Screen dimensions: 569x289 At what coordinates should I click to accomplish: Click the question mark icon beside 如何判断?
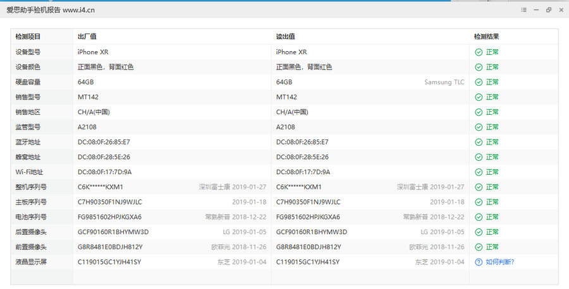tap(479, 262)
